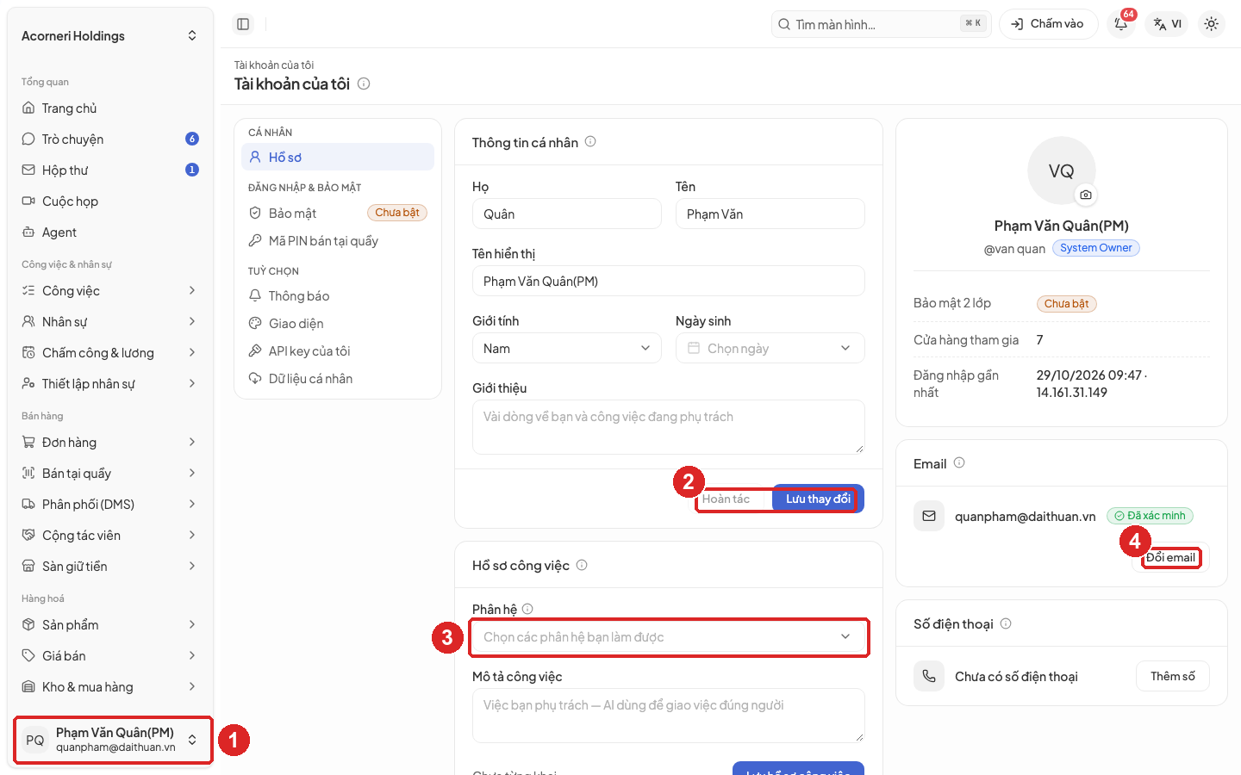Click the info icon beside Số điện thoại

coord(1006,623)
